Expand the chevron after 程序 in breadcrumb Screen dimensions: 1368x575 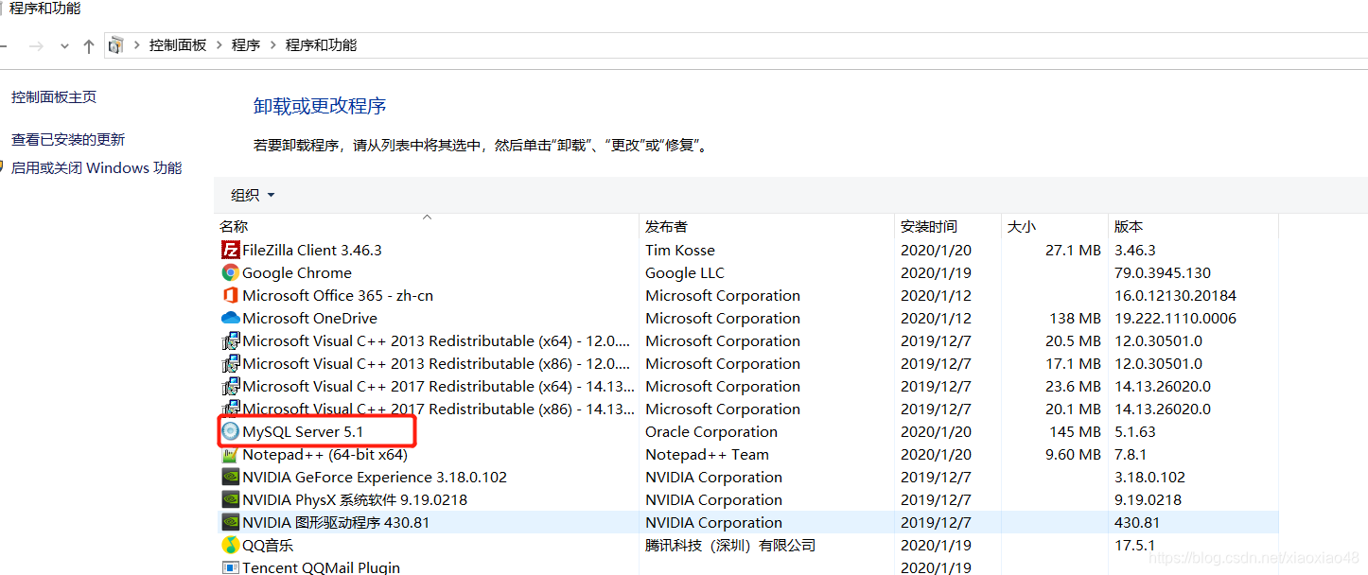pyautogui.click(x=273, y=45)
